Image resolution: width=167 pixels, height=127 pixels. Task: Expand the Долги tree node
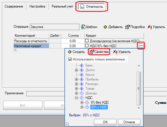coord(76,70)
